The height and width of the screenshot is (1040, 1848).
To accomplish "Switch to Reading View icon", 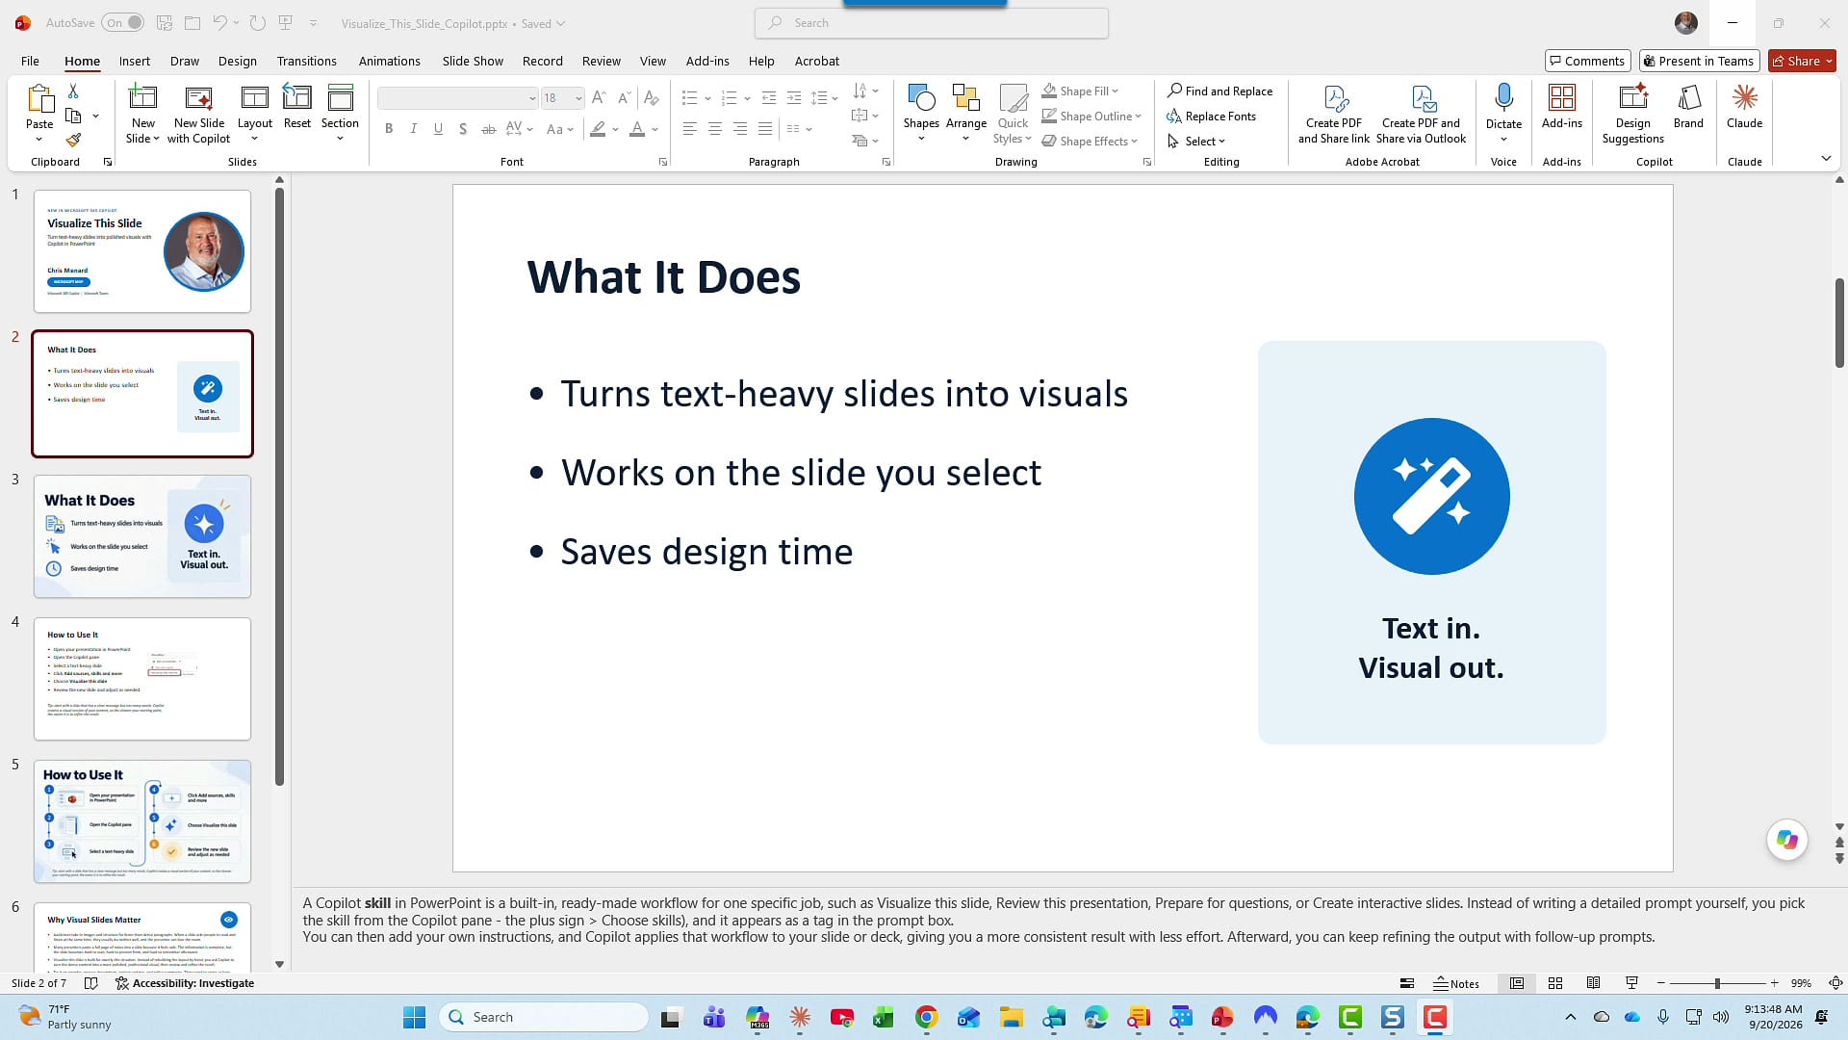I will 1593,983.
